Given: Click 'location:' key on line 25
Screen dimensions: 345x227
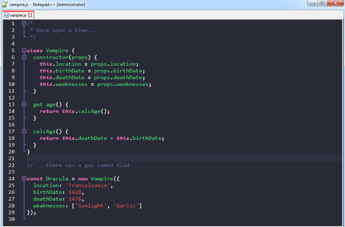Looking at the screenshot, I should [x=48, y=185].
